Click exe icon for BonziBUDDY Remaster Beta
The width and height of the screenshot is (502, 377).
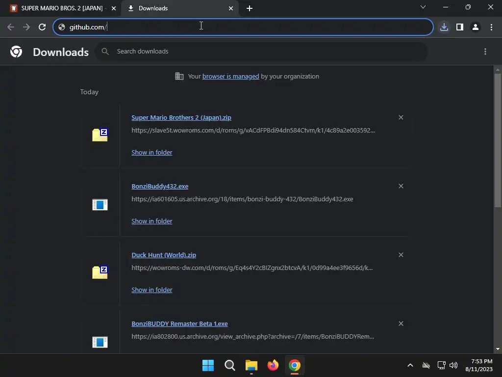pos(100,342)
